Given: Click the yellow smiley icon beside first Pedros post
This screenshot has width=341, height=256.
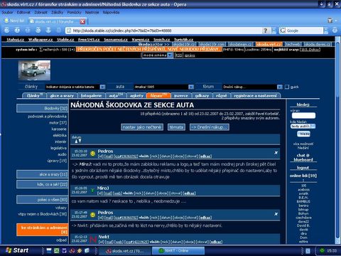Looking at the screenshot, I should [x=92, y=154].
